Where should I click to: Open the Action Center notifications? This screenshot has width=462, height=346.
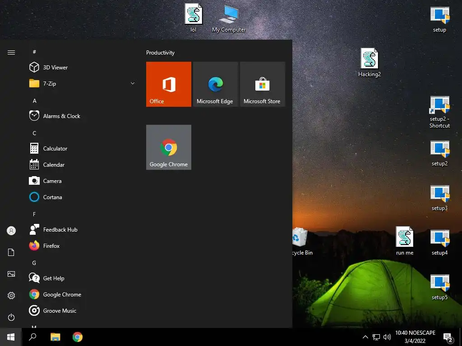[448, 337]
